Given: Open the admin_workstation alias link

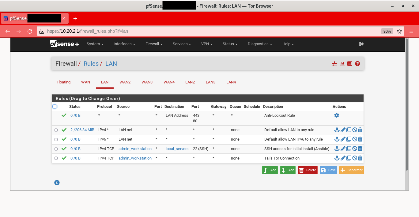Looking at the screenshot, I should [135, 149].
